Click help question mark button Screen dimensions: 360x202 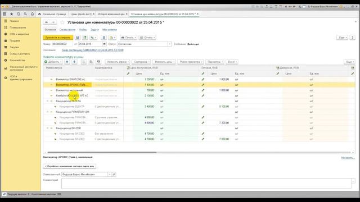[353, 38]
